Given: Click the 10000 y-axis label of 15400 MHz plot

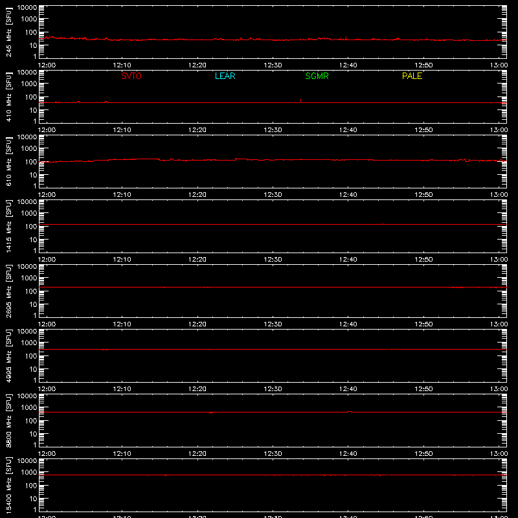Looking at the screenshot, I should [27, 461].
